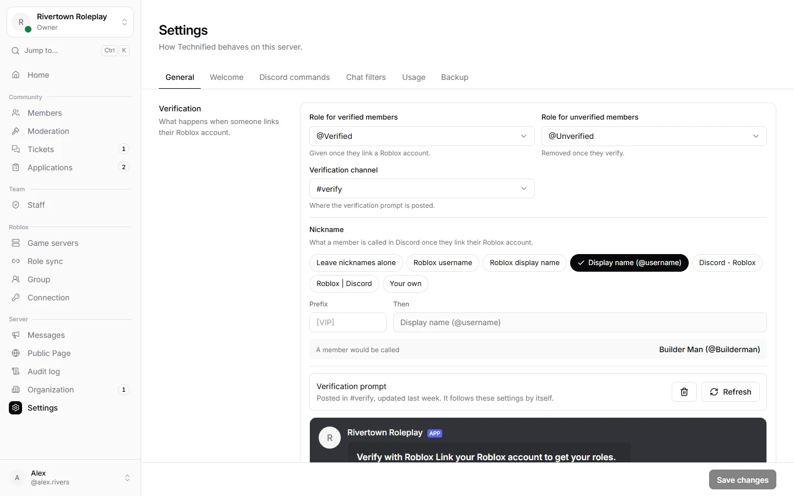Open the unverified members role dropdown
This screenshot has height=496, width=794.
pyautogui.click(x=654, y=136)
